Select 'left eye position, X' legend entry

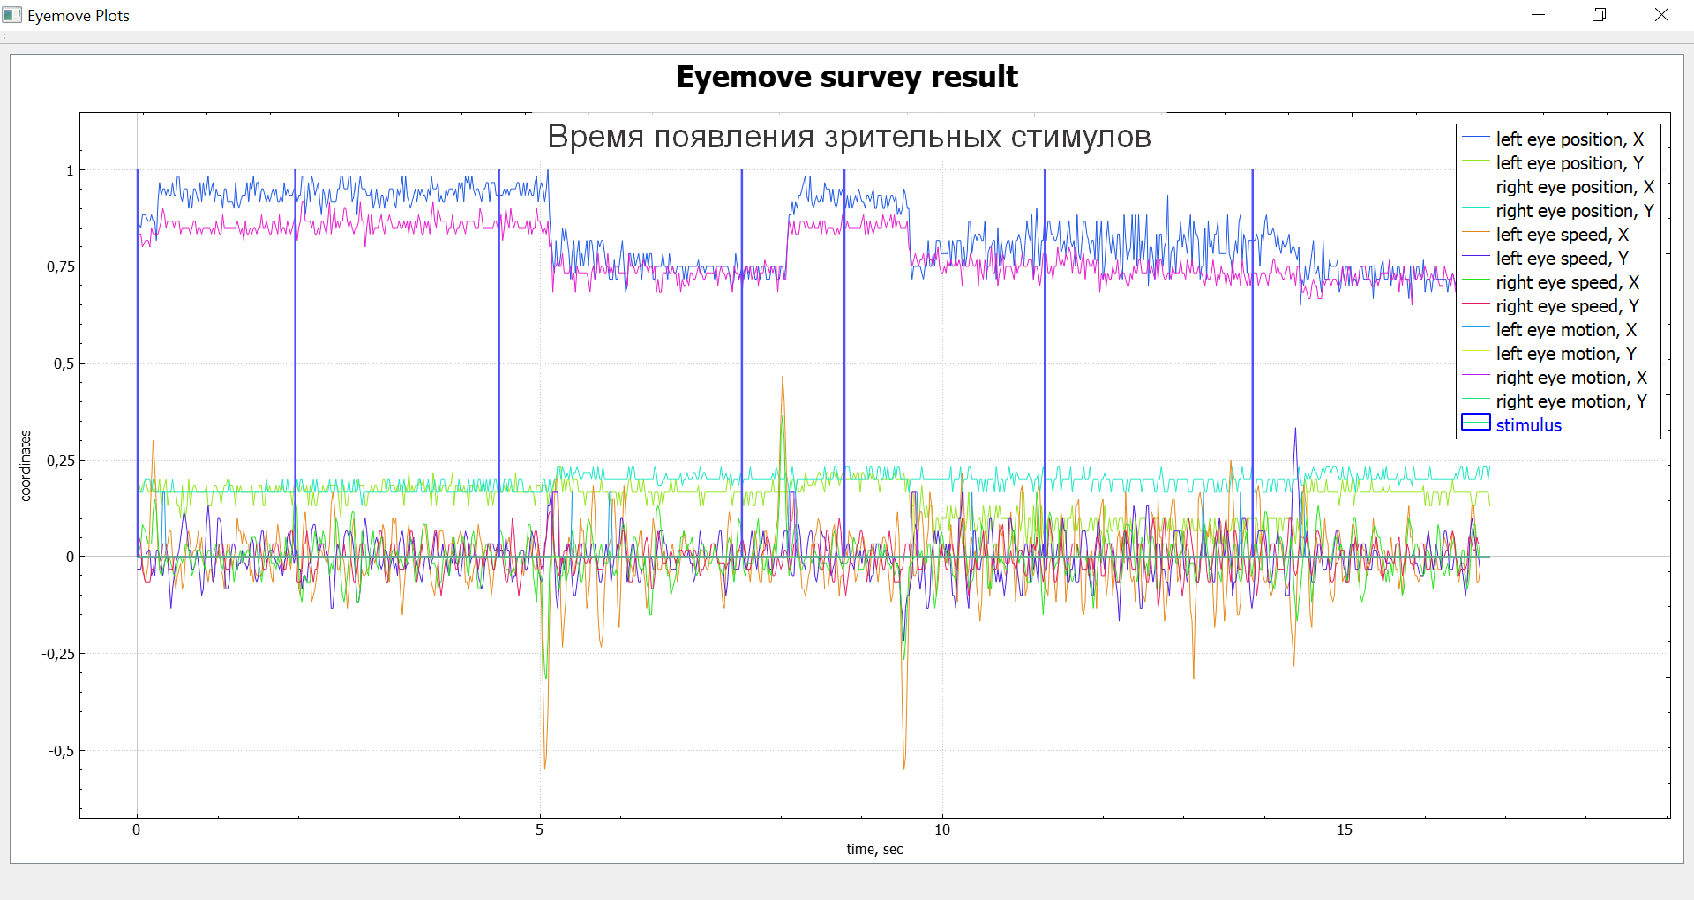[x=1569, y=139]
